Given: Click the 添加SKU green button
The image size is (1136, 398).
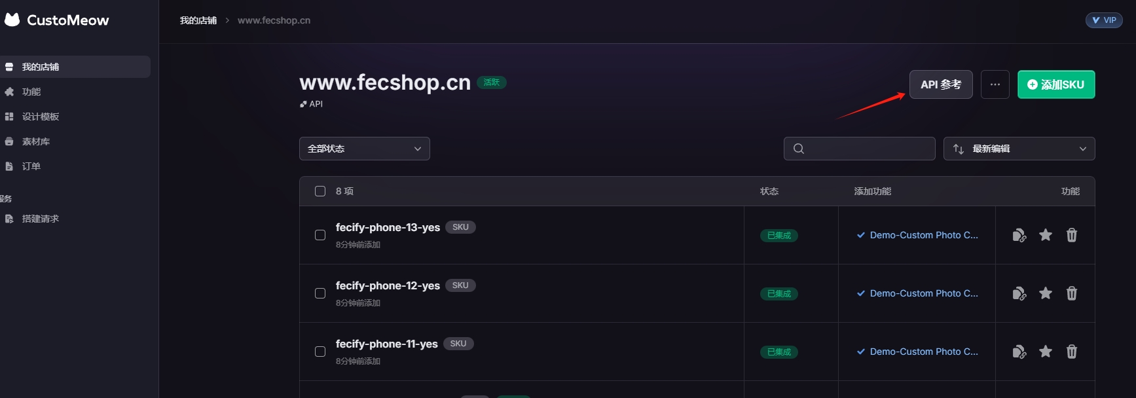Looking at the screenshot, I should (x=1056, y=84).
